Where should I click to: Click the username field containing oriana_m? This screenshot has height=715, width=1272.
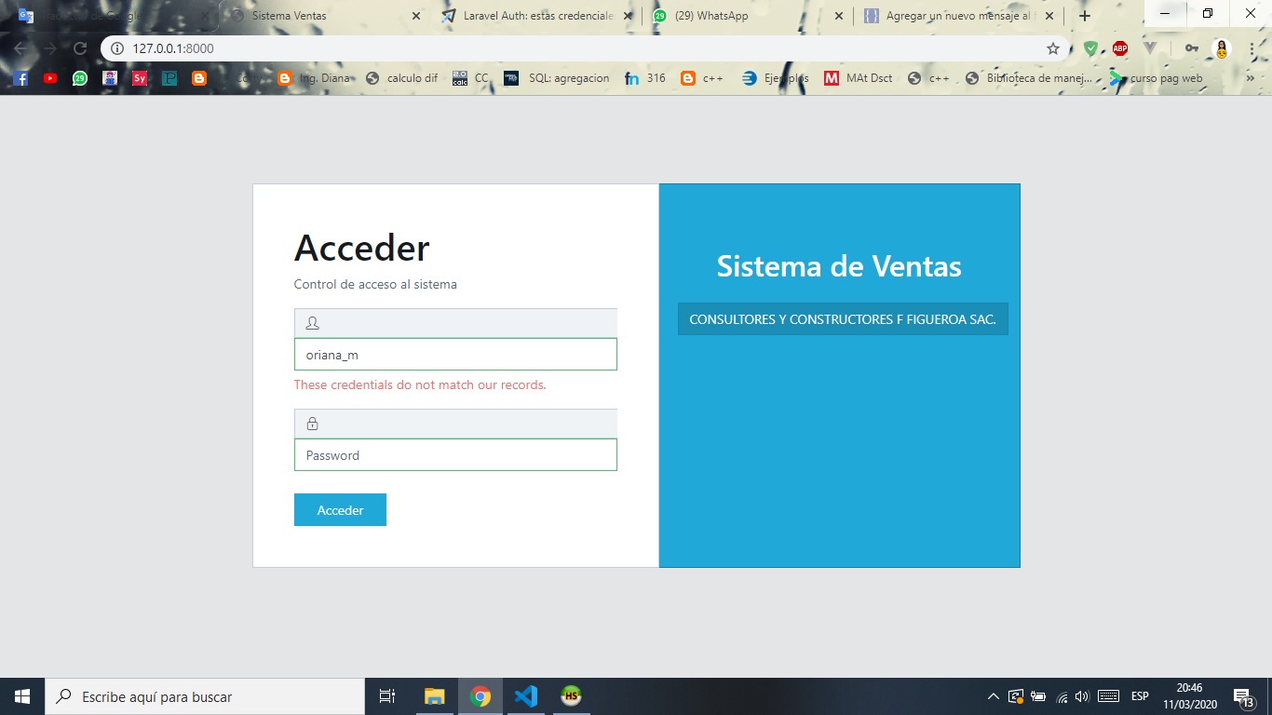[x=455, y=355]
